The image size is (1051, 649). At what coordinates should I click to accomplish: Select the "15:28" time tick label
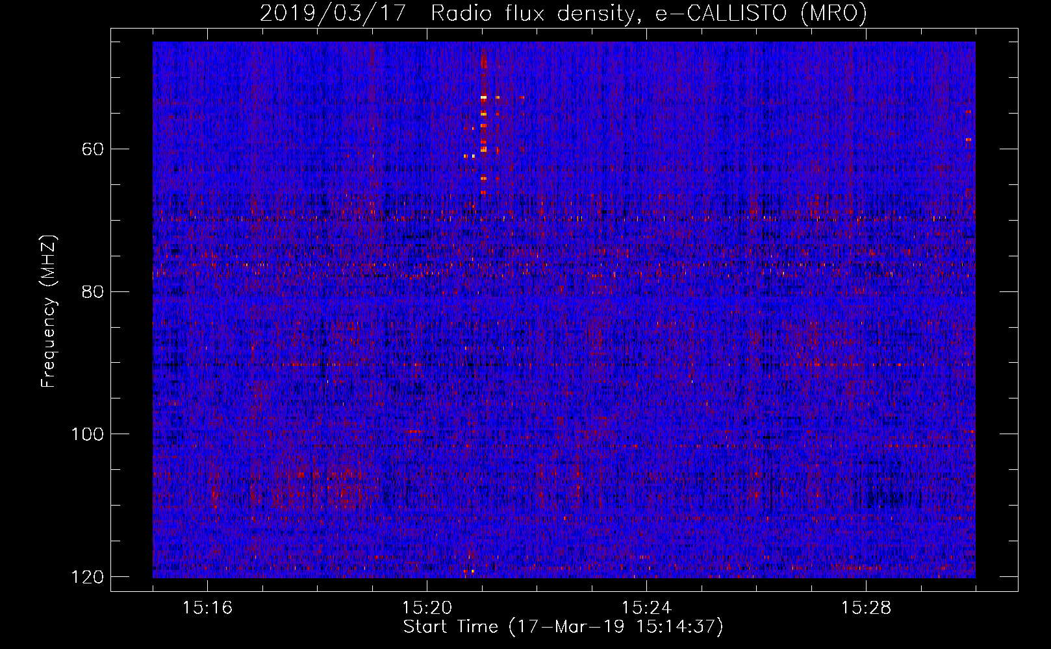coord(866,608)
